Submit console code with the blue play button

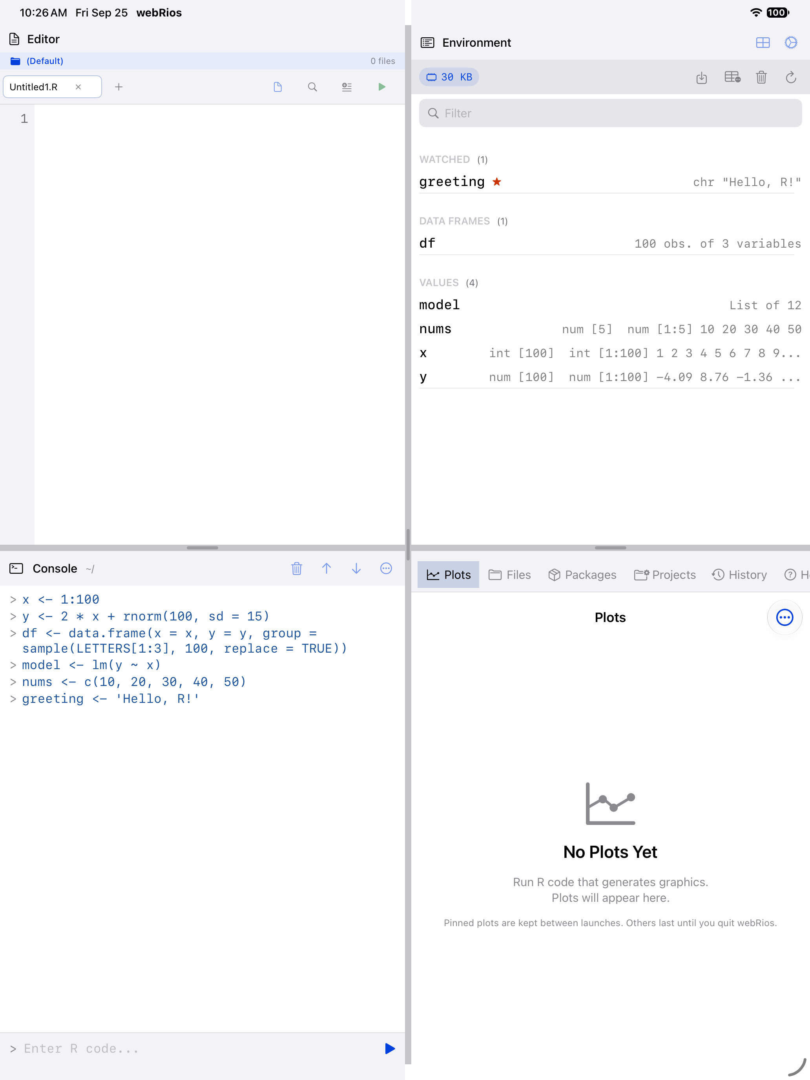point(390,1049)
